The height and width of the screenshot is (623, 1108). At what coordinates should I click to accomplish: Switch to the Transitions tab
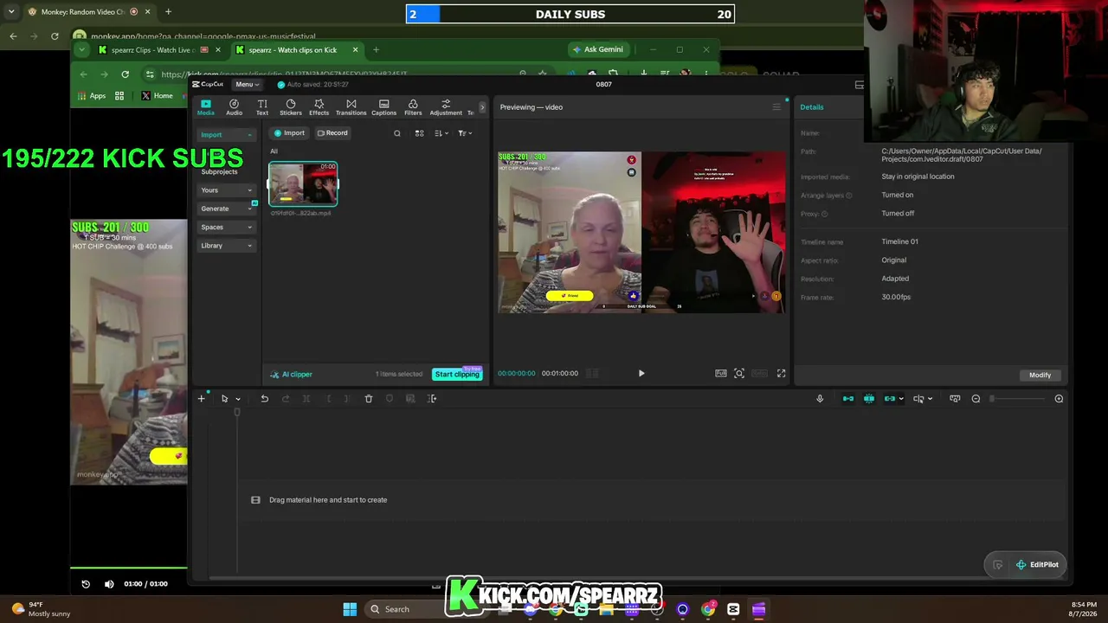(351, 107)
